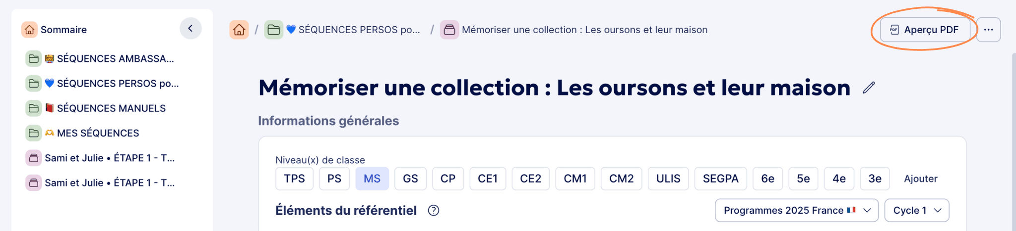Image resolution: width=1016 pixels, height=231 pixels.
Task: Click the Sommaire home icon in sidebar
Action: (x=30, y=30)
